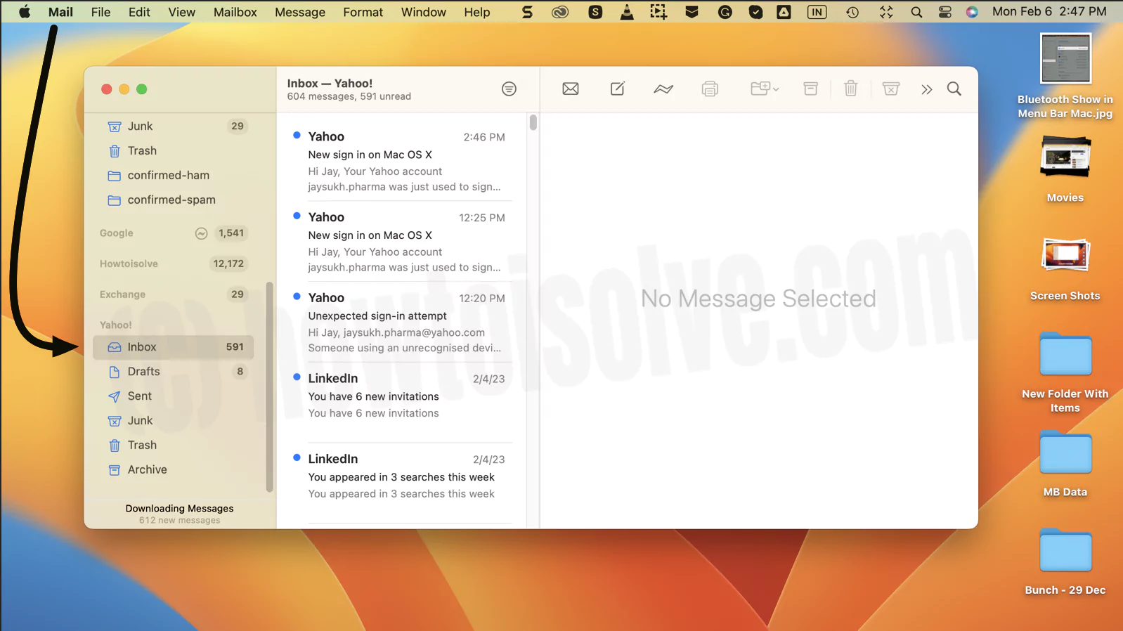Open Control Center from the menu bar
This screenshot has height=631, width=1123.
[945, 12]
